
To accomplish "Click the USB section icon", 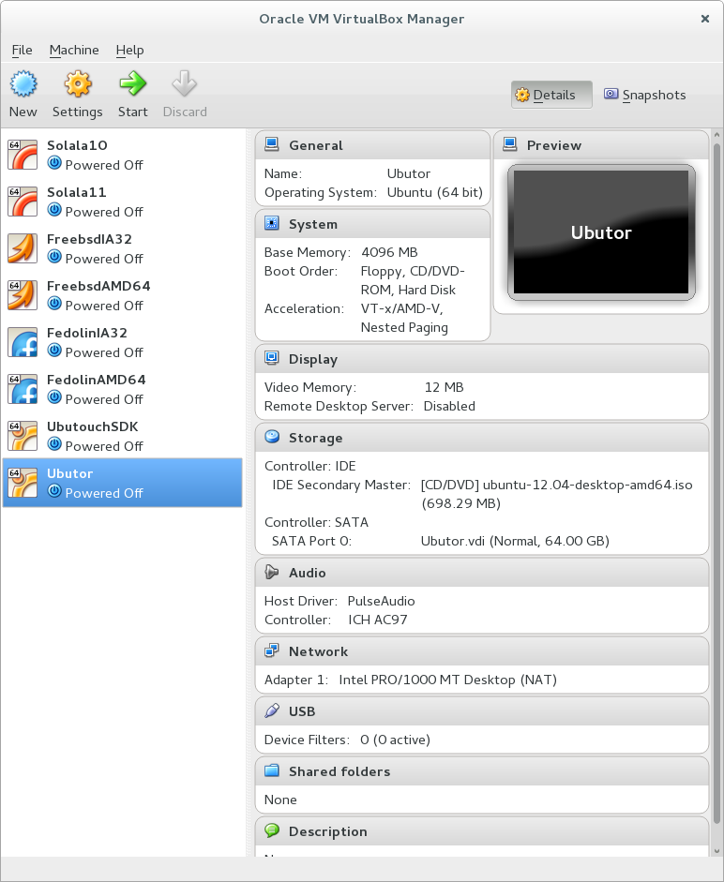I will click(272, 711).
